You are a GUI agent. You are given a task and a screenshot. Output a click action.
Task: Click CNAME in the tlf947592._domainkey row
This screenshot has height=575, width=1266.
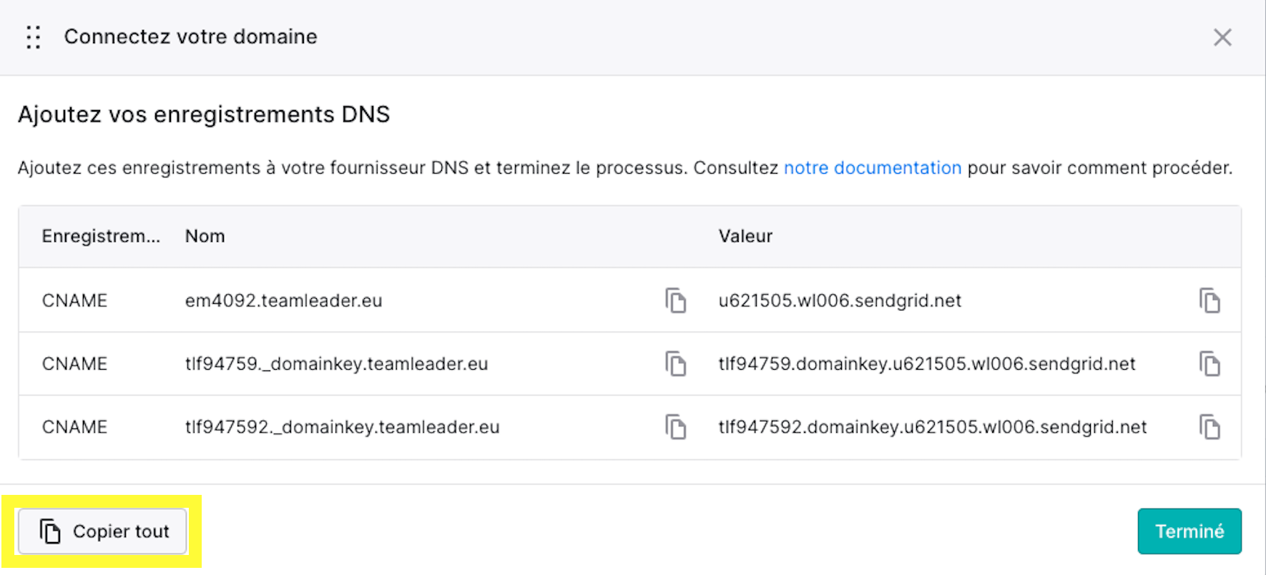click(x=74, y=427)
